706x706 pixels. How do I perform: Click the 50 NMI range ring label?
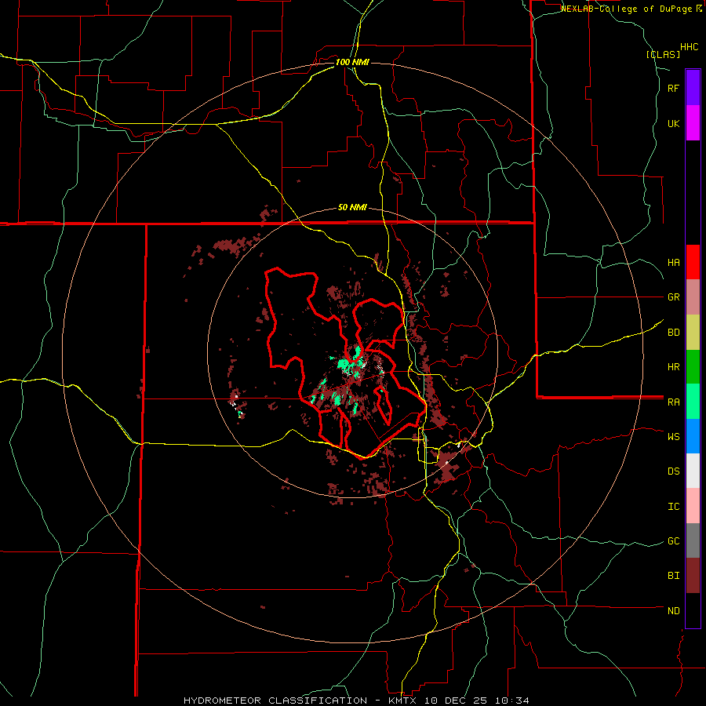click(352, 207)
